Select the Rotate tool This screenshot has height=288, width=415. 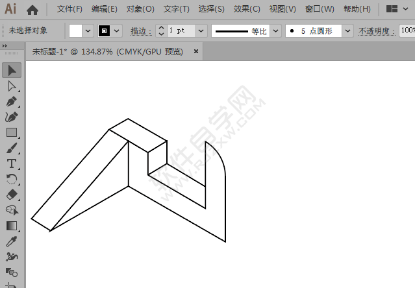[x=12, y=179]
